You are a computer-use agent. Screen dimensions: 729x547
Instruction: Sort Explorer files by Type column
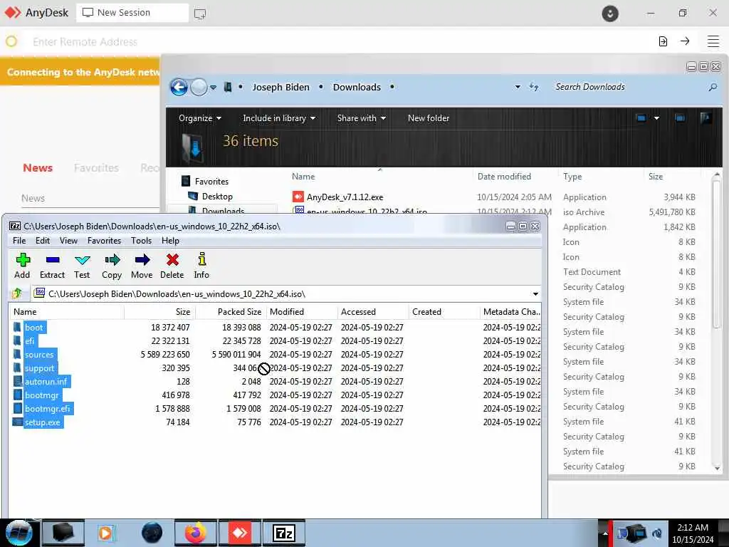(572, 177)
